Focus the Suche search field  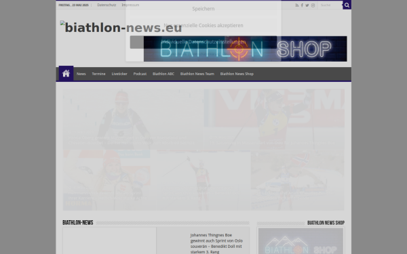click(x=330, y=5)
